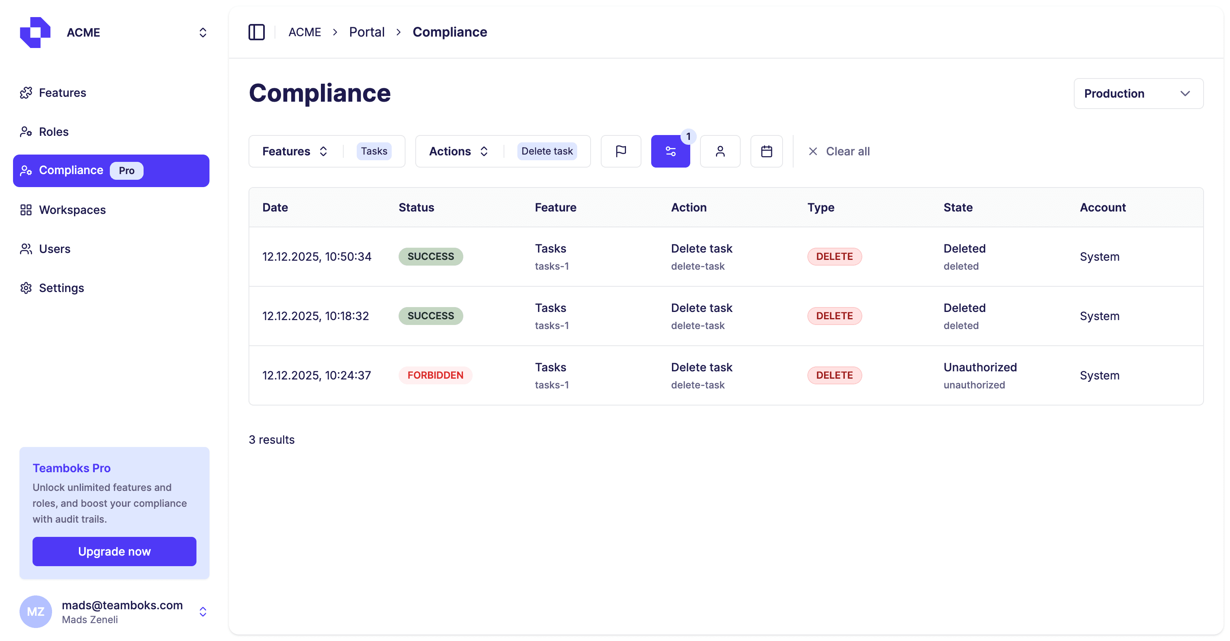Click the Portal breadcrumb link
Image resolution: width=1230 pixels, height=641 pixels.
[366, 32]
